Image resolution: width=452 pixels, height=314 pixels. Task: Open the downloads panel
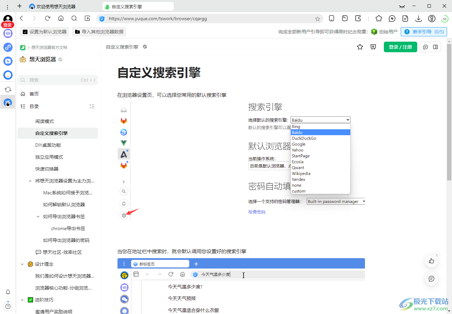[419, 19]
